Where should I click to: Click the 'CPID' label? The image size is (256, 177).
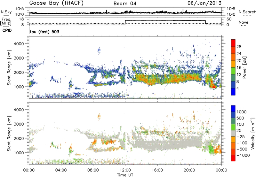click(x=7, y=30)
